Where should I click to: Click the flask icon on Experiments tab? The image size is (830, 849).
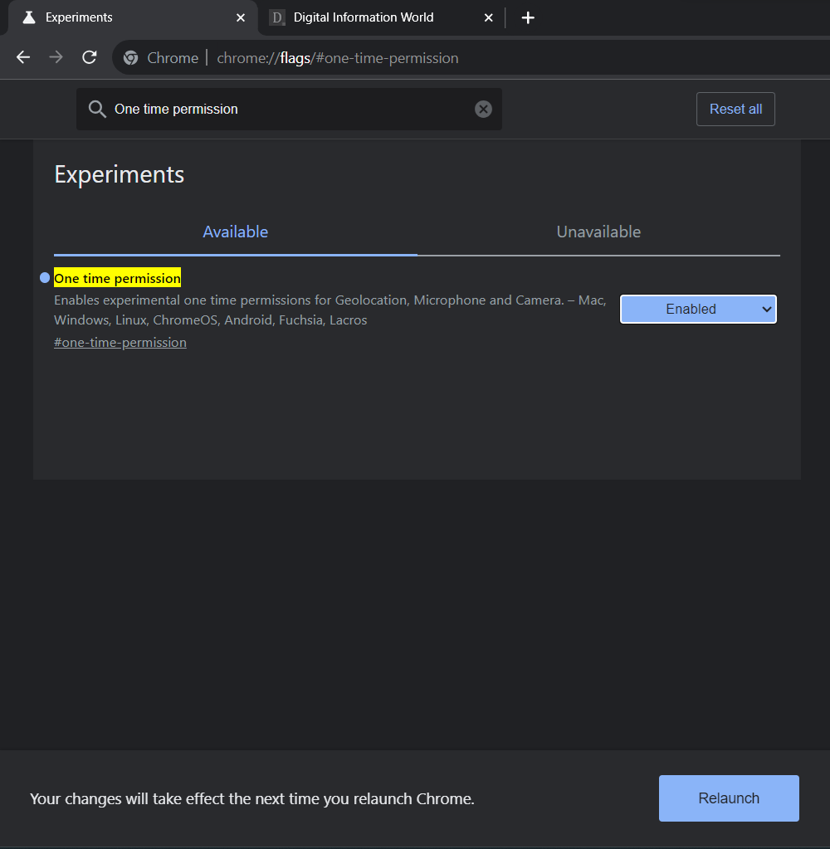[x=29, y=18]
